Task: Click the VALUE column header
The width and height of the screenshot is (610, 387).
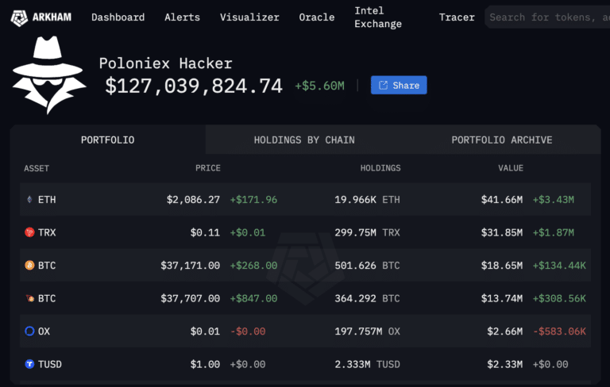Action: click(511, 168)
